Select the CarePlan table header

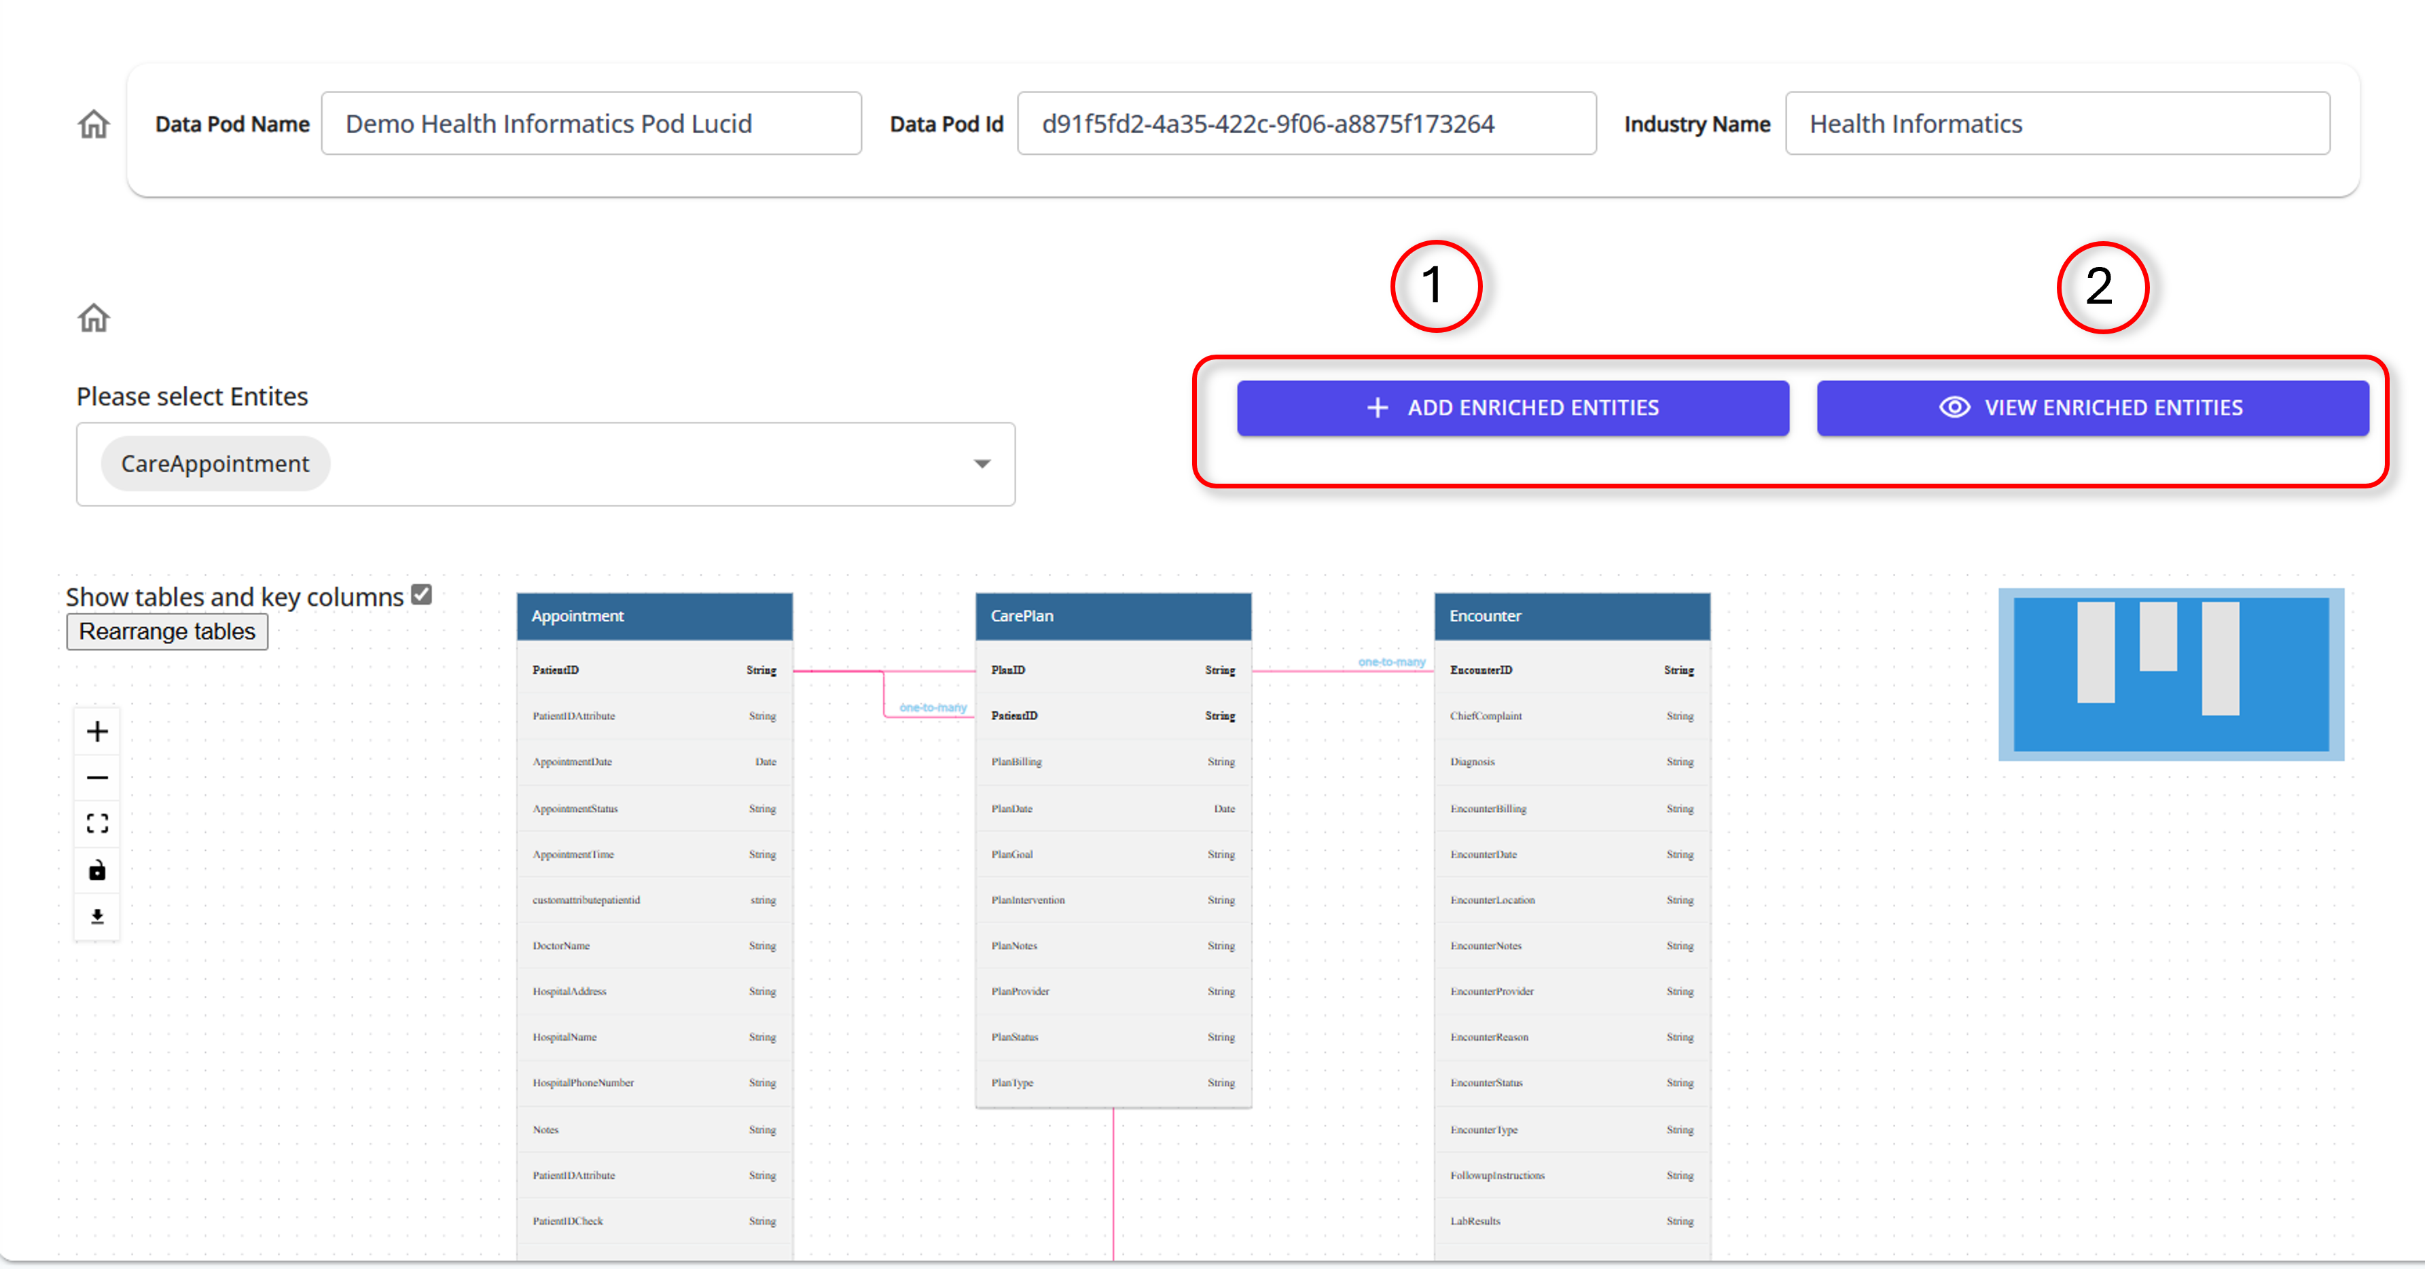pyautogui.click(x=1113, y=617)
